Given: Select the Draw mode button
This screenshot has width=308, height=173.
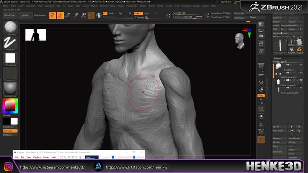Looking at the screenshot, I should tap(60, 15).
